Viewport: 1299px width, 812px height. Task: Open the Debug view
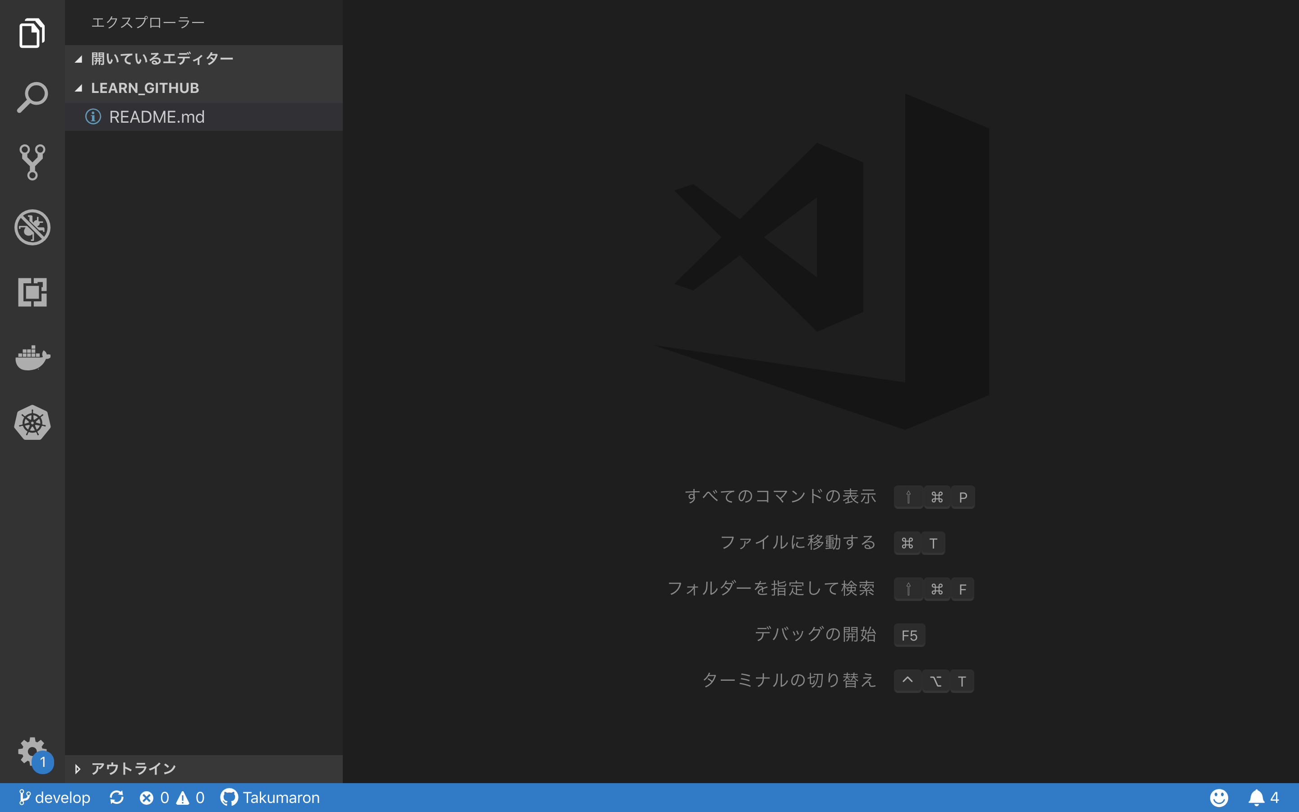tap(32, 227)
